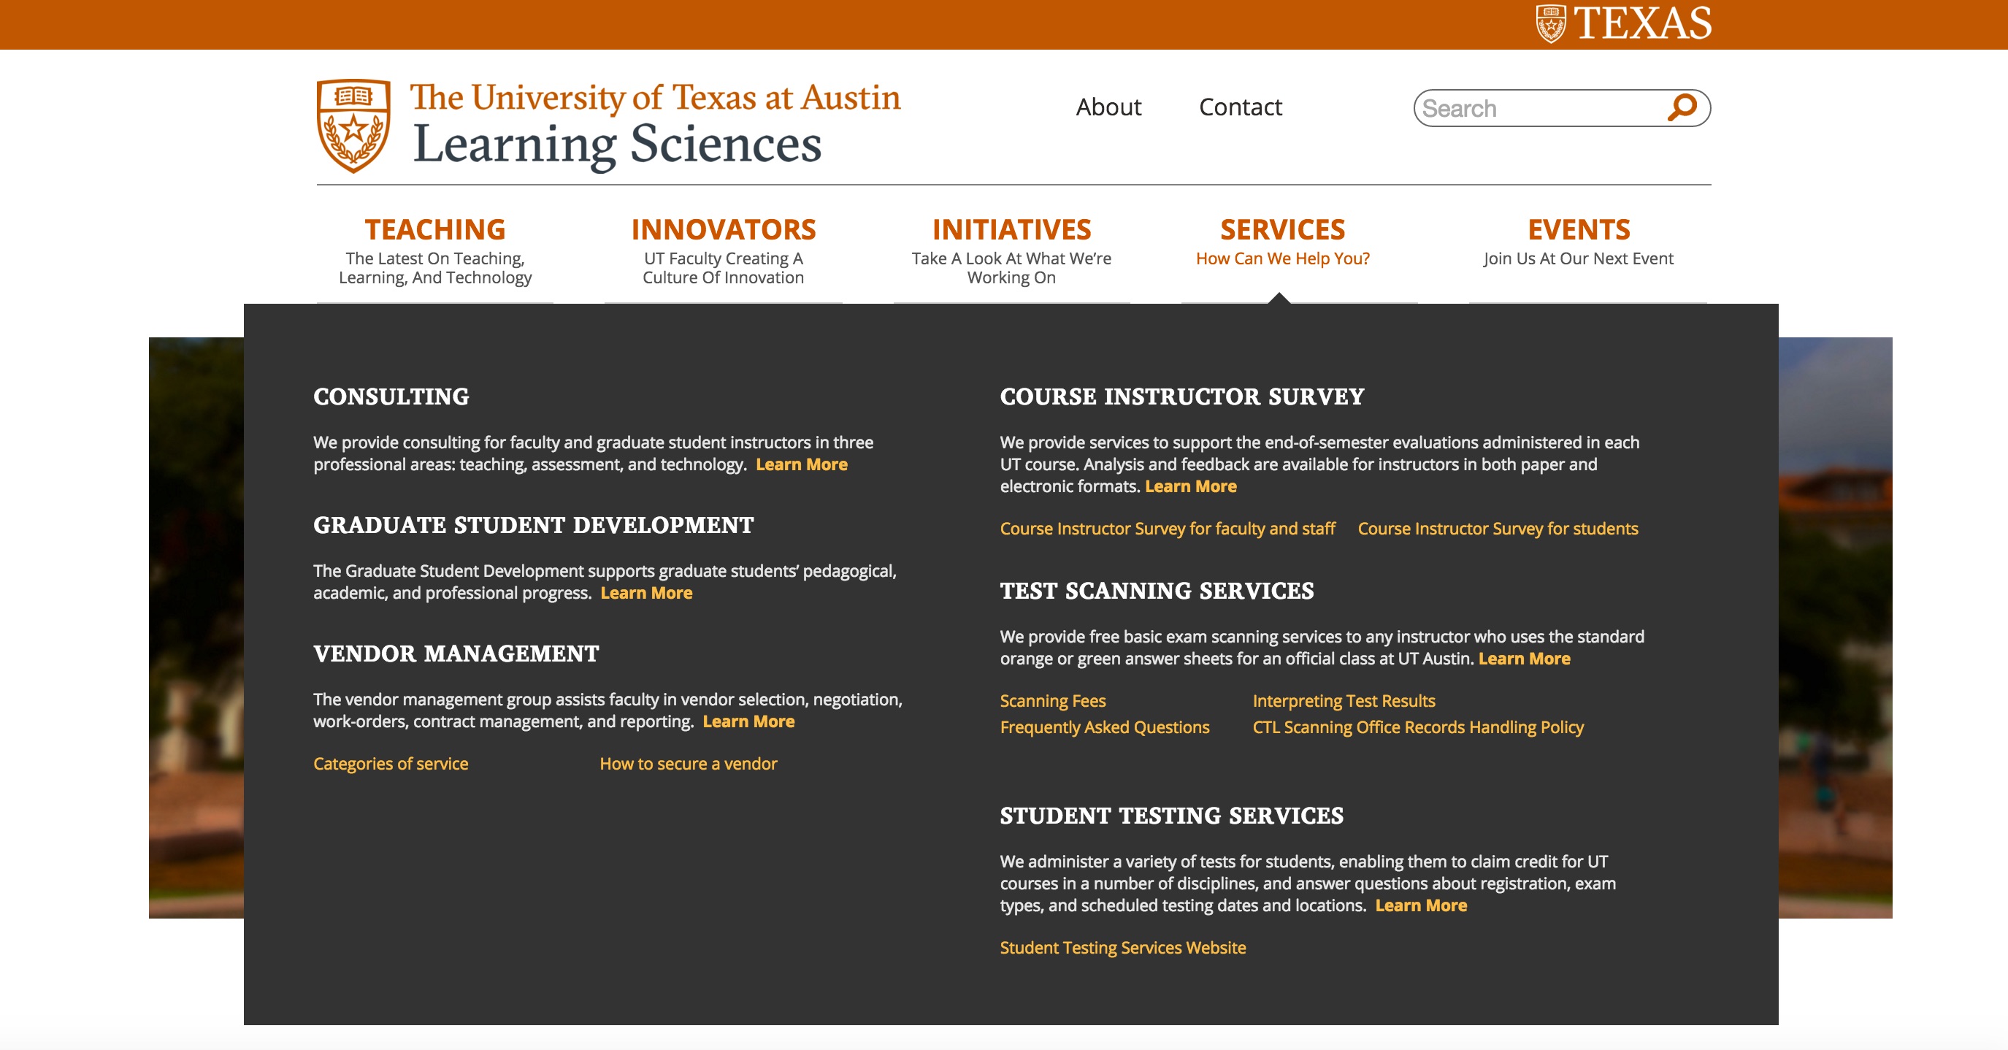The width and height of the screenshot is (2008, 1050).
Task: Click the TEXAS shield logo in top bar
Action: pos(1550,23)
